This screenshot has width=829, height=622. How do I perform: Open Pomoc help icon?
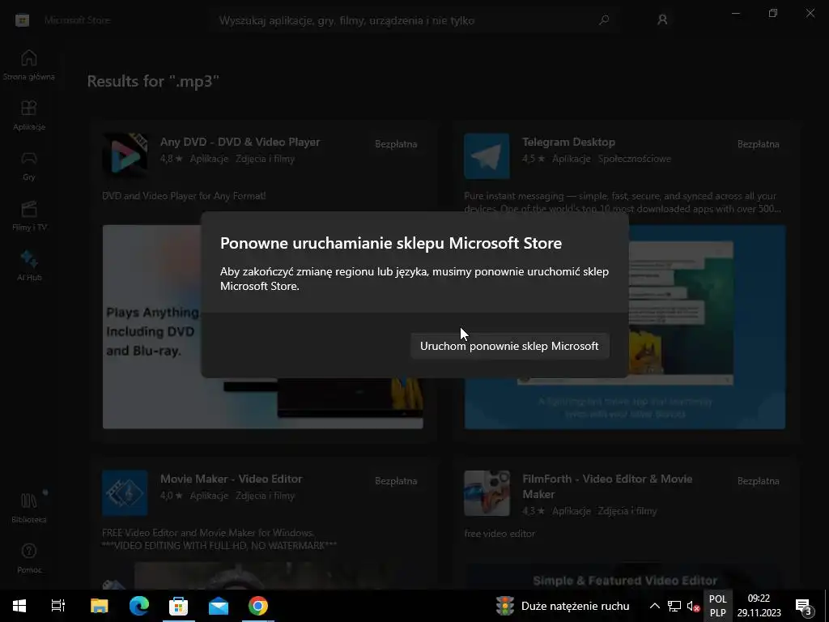tap(29, 559)
